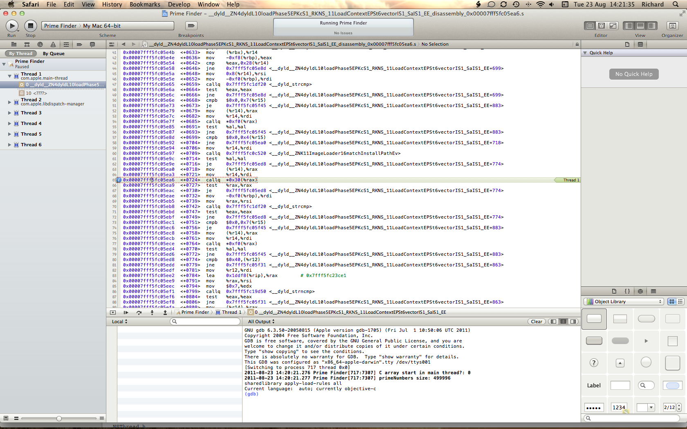Show the Code Snippet library braces icon
This screenshot has width=687, height=429.
point(627,291)
